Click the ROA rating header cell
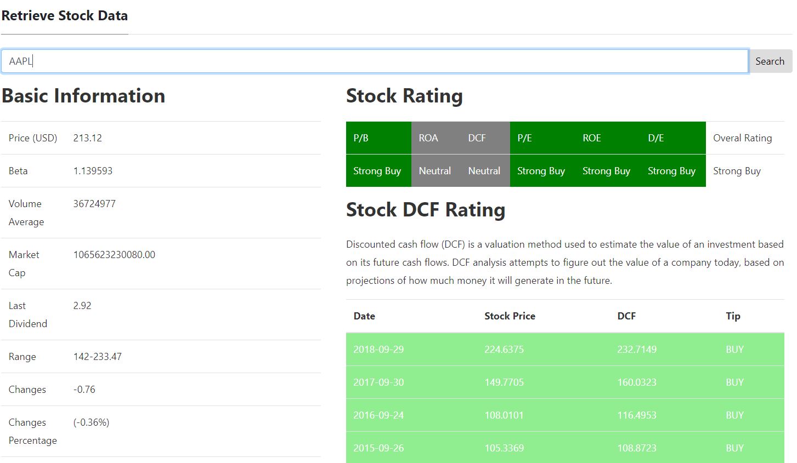 tap(436, 138)
